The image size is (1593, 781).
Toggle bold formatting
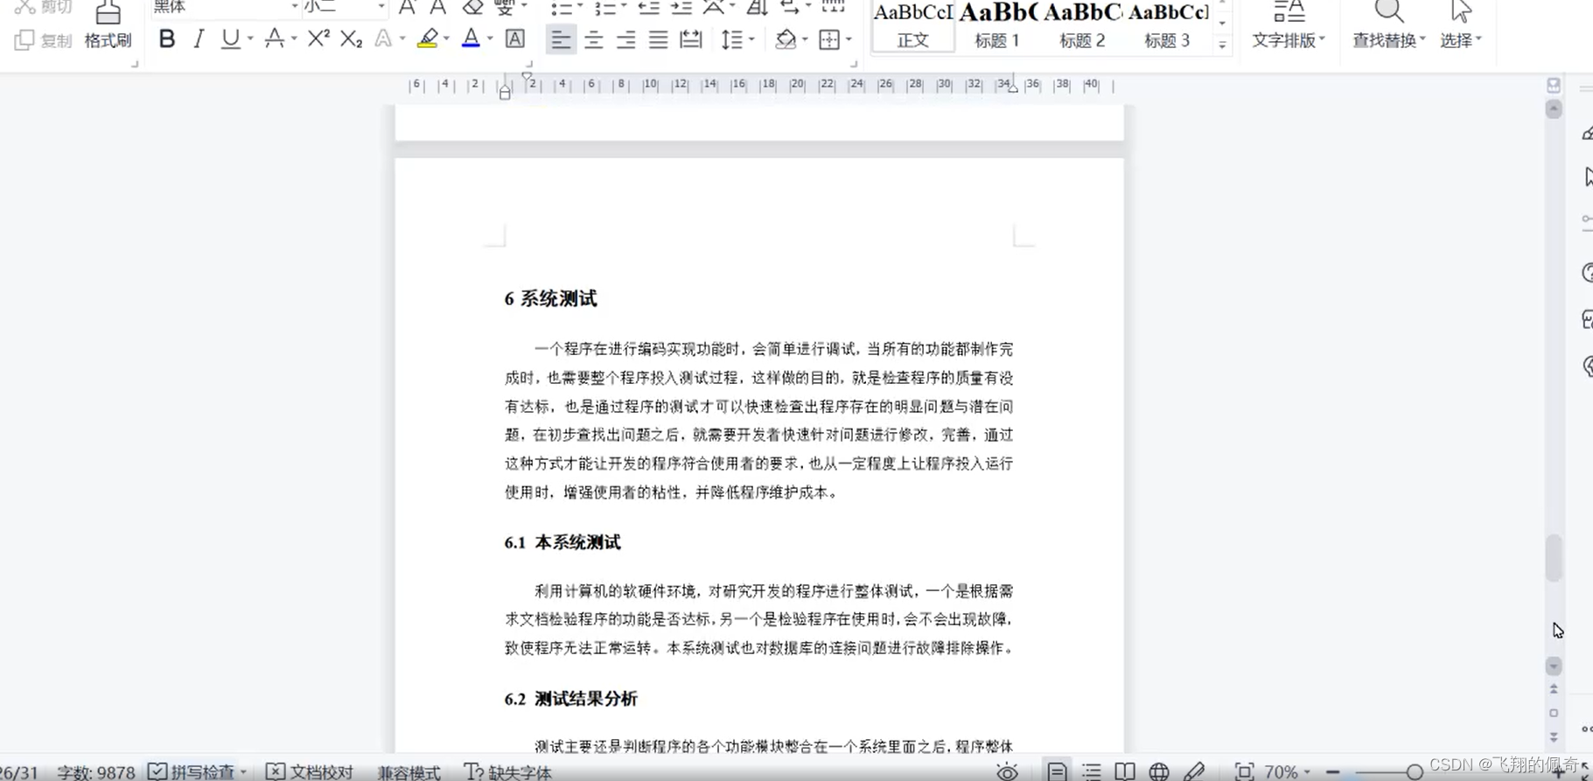[166, 39]
